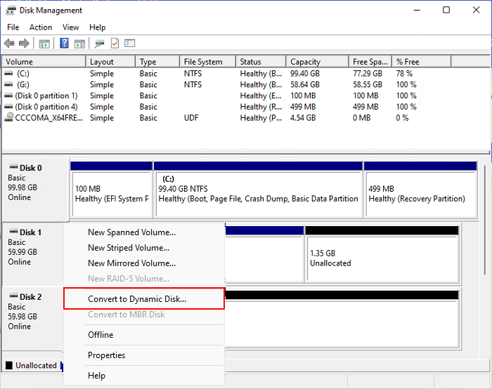Open the View menu
The width and height of the screenshot is (492, 389).
70,27
